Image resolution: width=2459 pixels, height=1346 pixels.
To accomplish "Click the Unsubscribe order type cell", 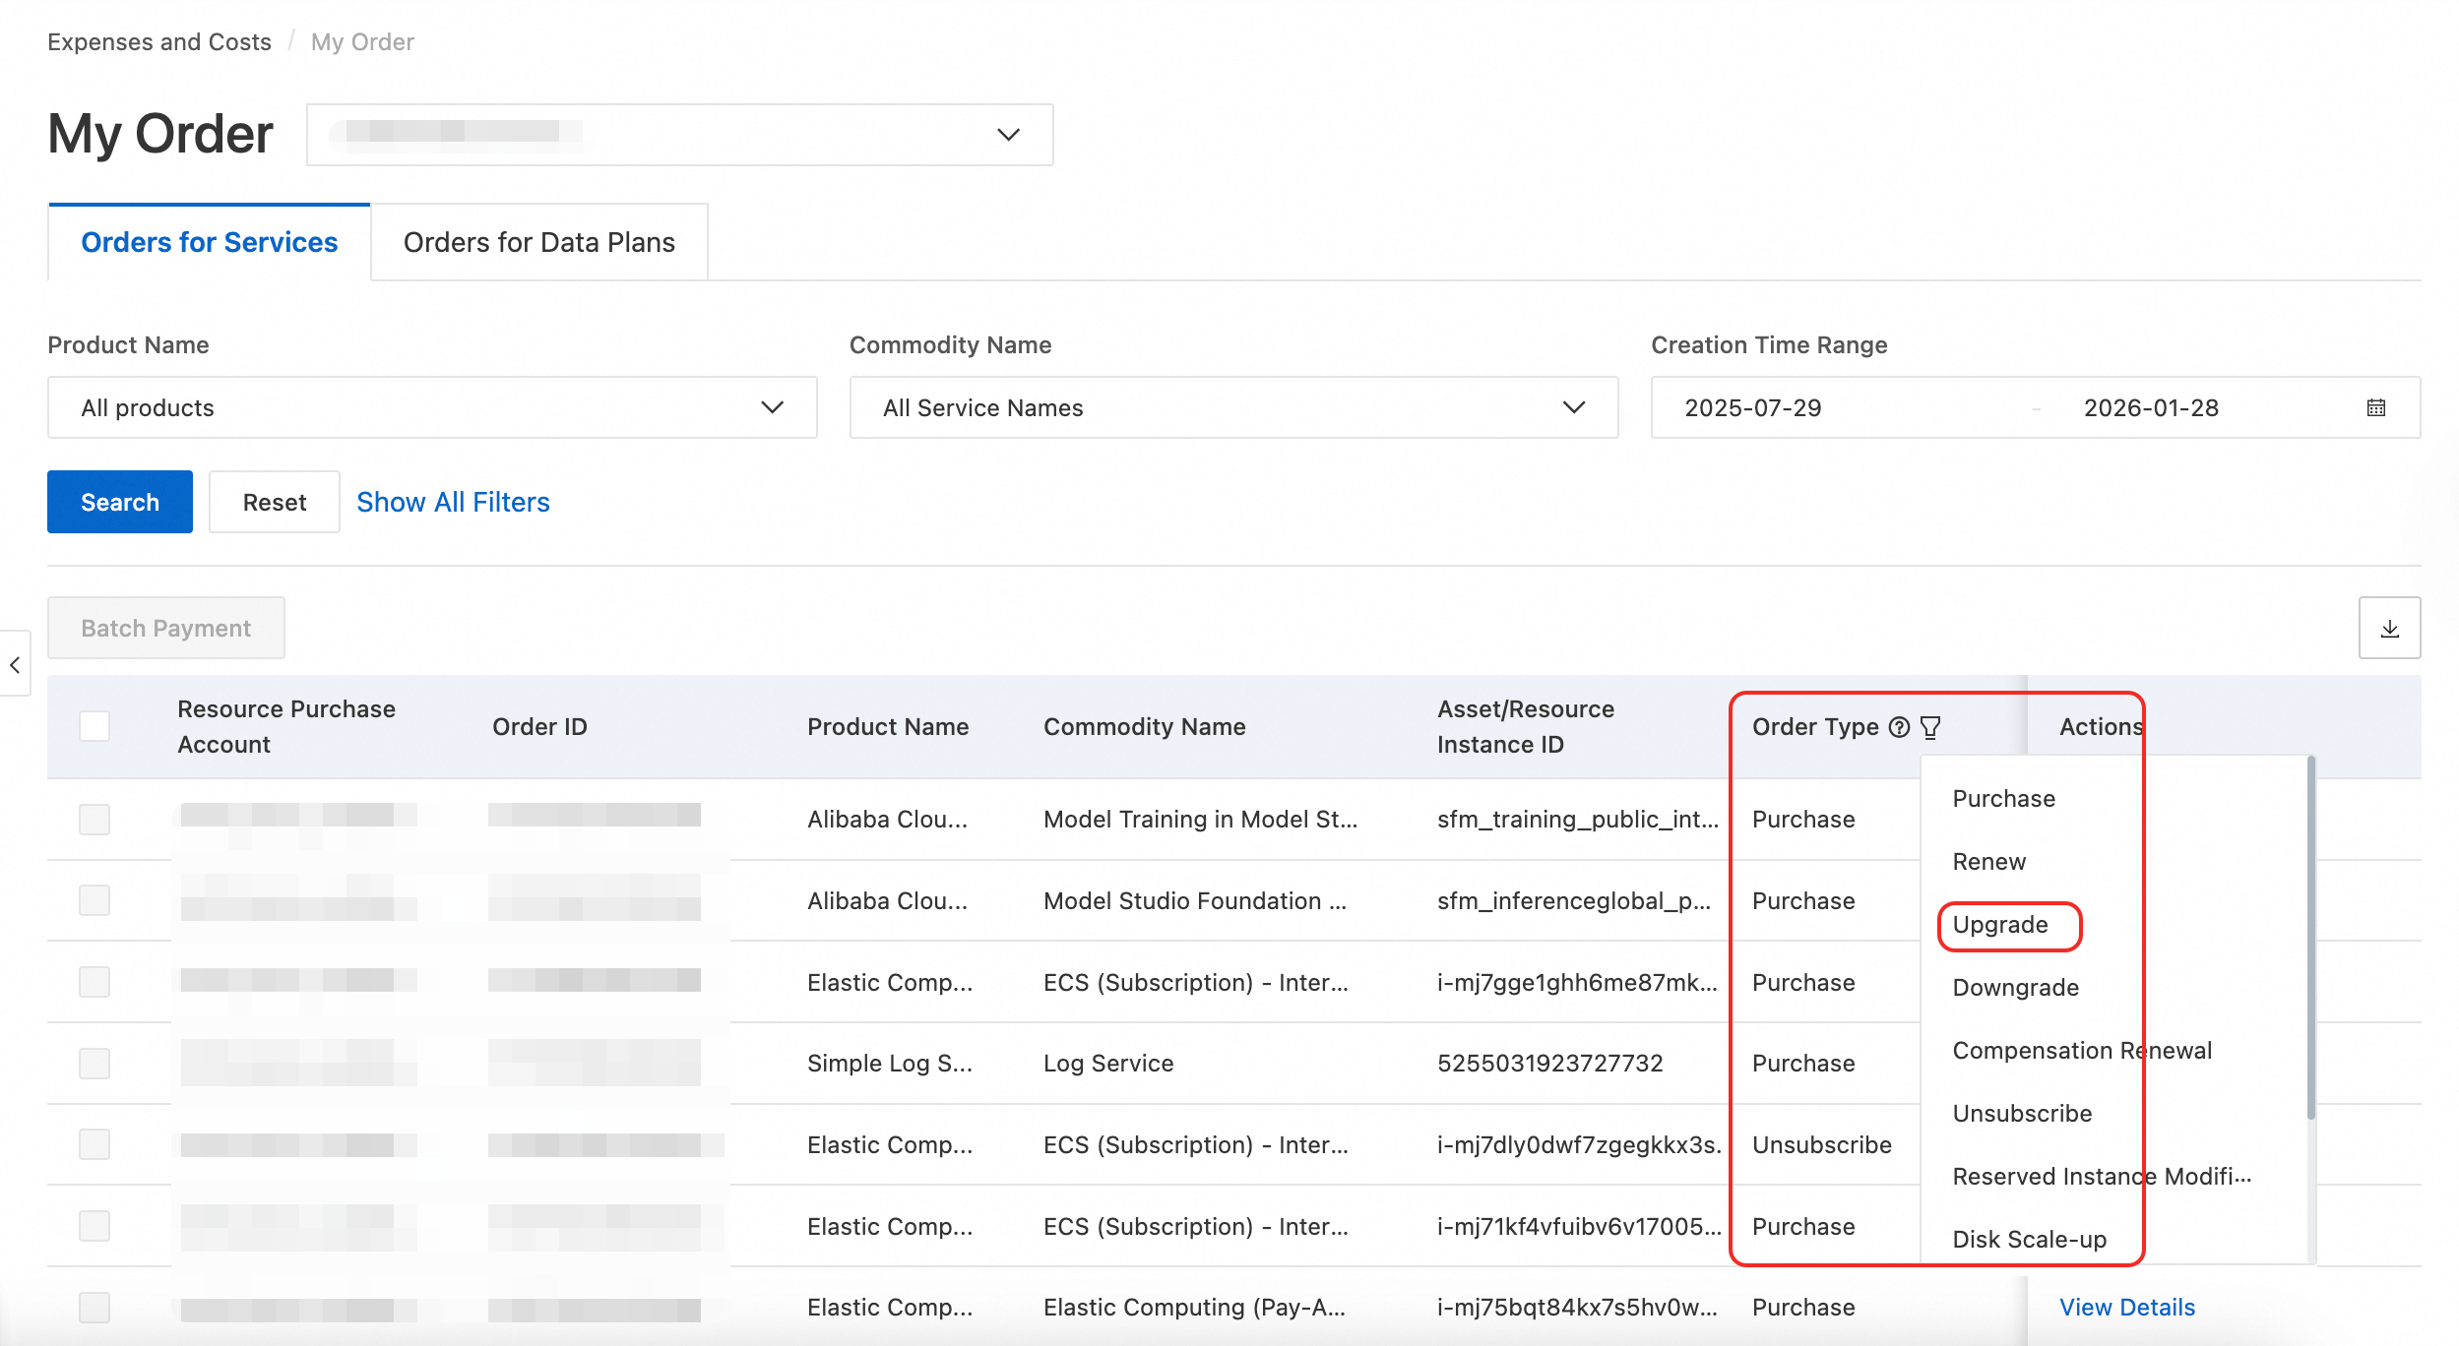I will (x=1822, y=1144).
